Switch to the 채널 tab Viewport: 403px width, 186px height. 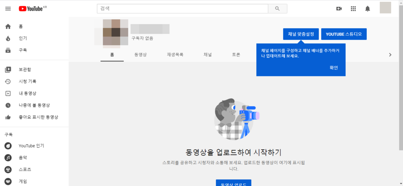pyautogui.click(x=208, y=55)
